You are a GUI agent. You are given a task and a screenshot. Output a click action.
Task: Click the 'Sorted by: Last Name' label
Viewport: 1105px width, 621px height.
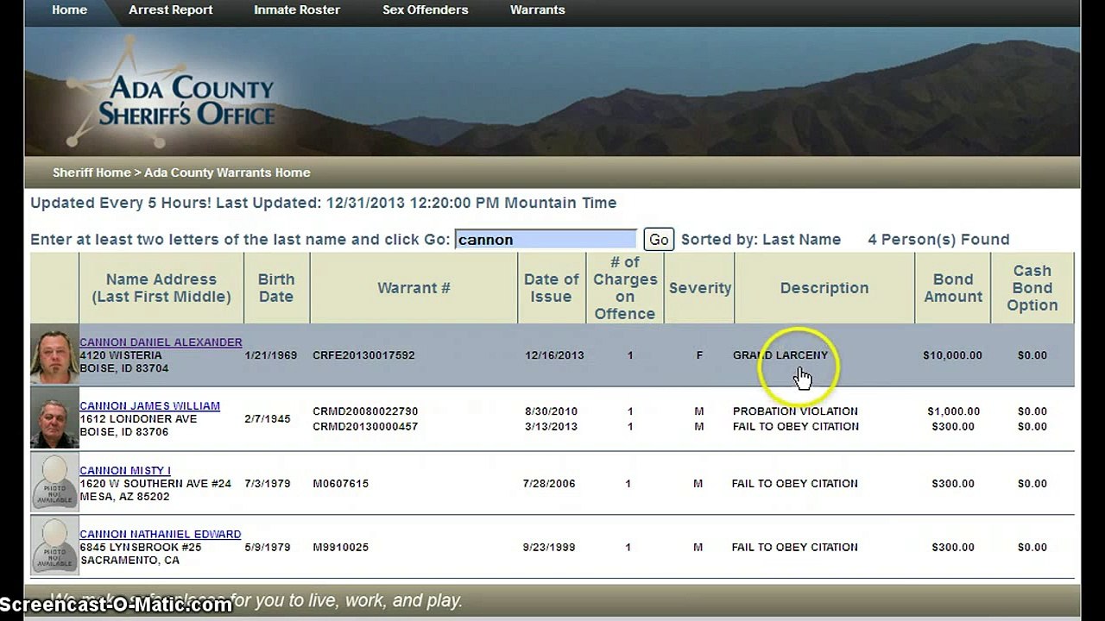point(761,240)
